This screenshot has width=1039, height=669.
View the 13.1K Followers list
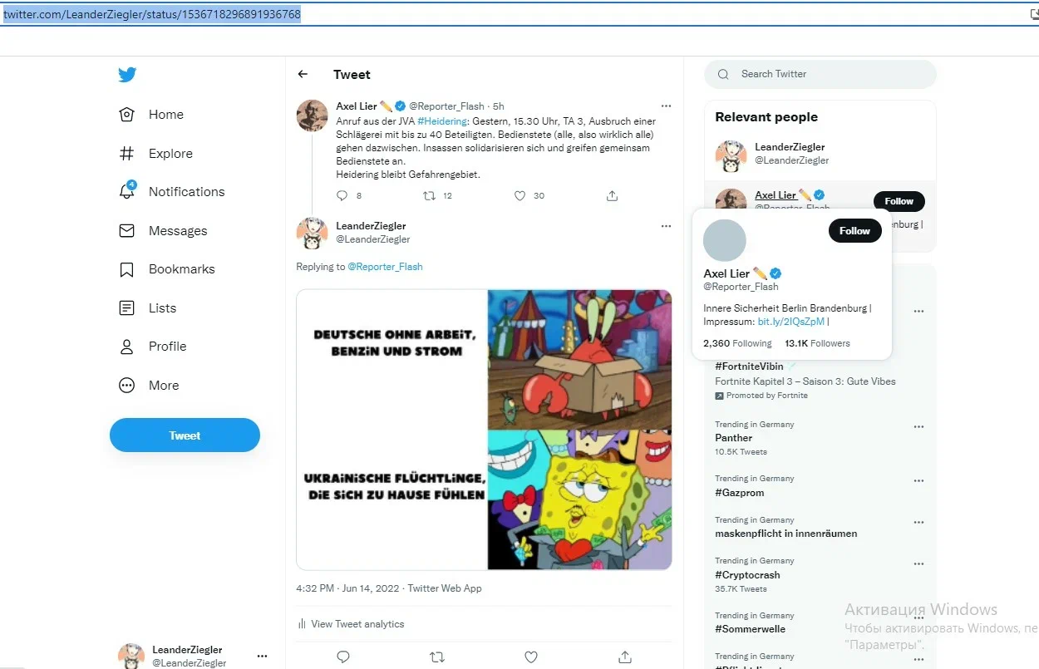[x=818, y=343]
